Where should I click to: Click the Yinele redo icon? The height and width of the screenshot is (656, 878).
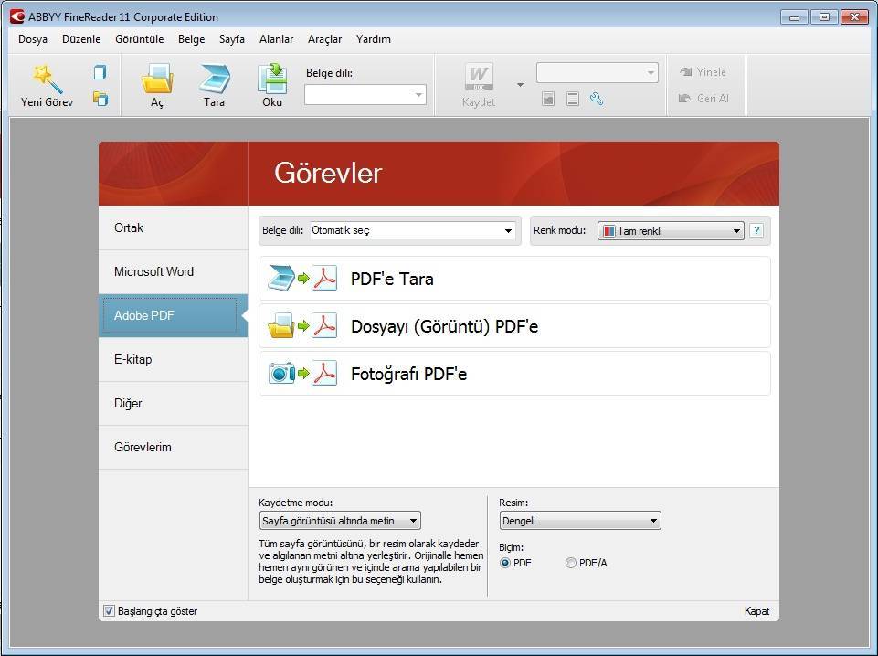[685, 71]
